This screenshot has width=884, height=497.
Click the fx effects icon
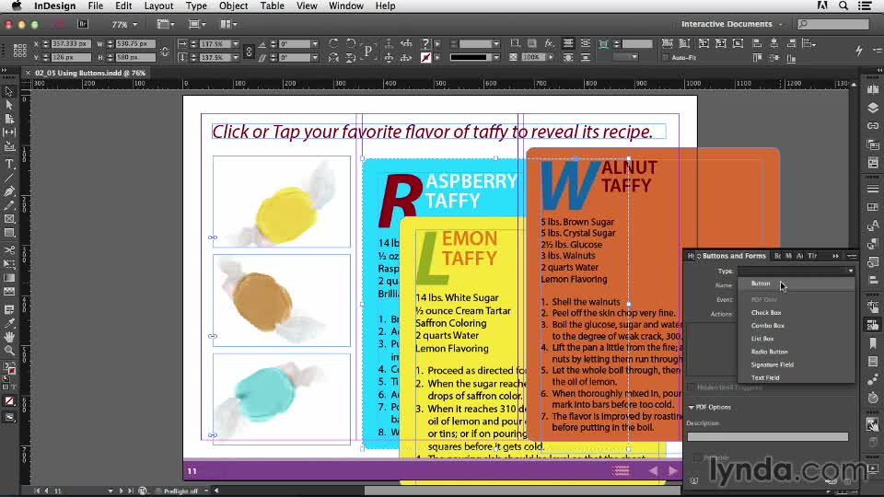(548, 43)
